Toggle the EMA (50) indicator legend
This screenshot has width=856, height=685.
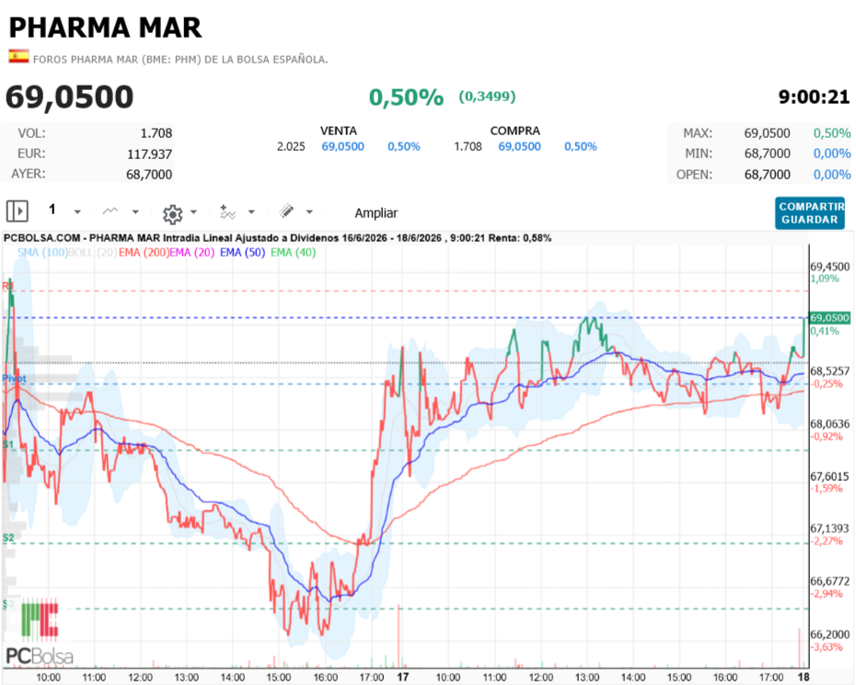pos(242,253)
